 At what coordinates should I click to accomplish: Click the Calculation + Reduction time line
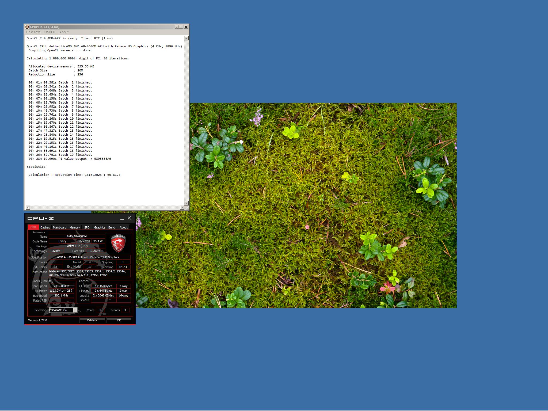pos(74,175)
